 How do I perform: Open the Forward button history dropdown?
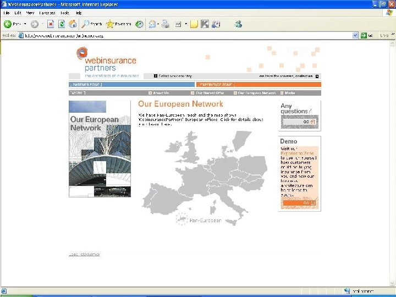click(x=43, y=24)
